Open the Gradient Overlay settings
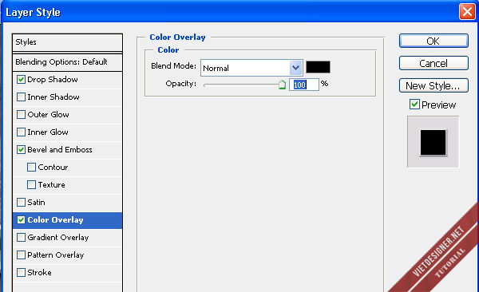Image resolution: width=479 pixels, height=292 pixels. click(68, 237)
